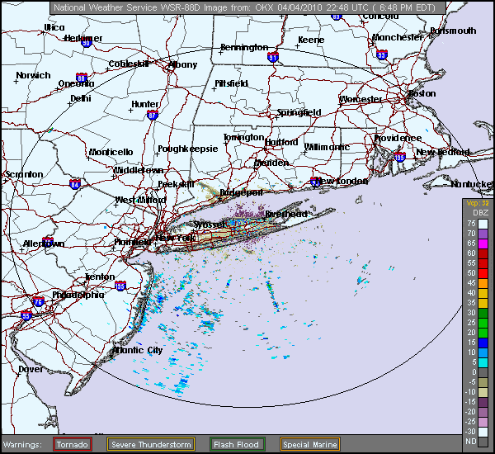The height and width of the screenshot is (454, 495).
Task: Click the Vcp: 32 label
Action: pos(478,203)
